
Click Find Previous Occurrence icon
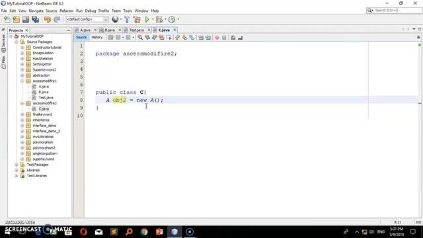coord(147,38)
